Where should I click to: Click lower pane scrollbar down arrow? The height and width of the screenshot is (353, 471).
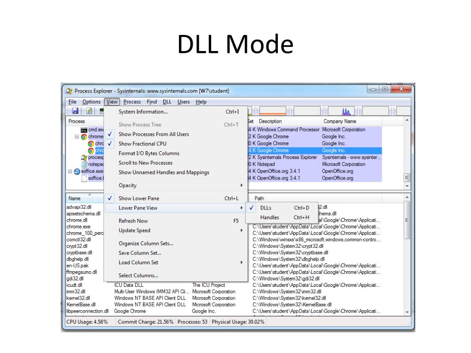[407, 312]
